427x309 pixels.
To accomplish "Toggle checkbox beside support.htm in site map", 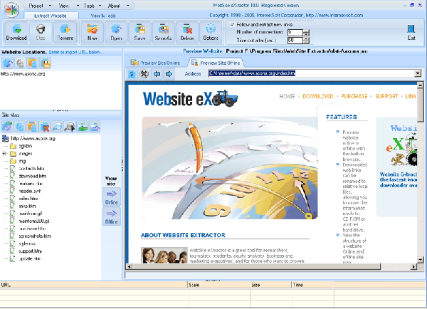I will click(x=12, y=251).
